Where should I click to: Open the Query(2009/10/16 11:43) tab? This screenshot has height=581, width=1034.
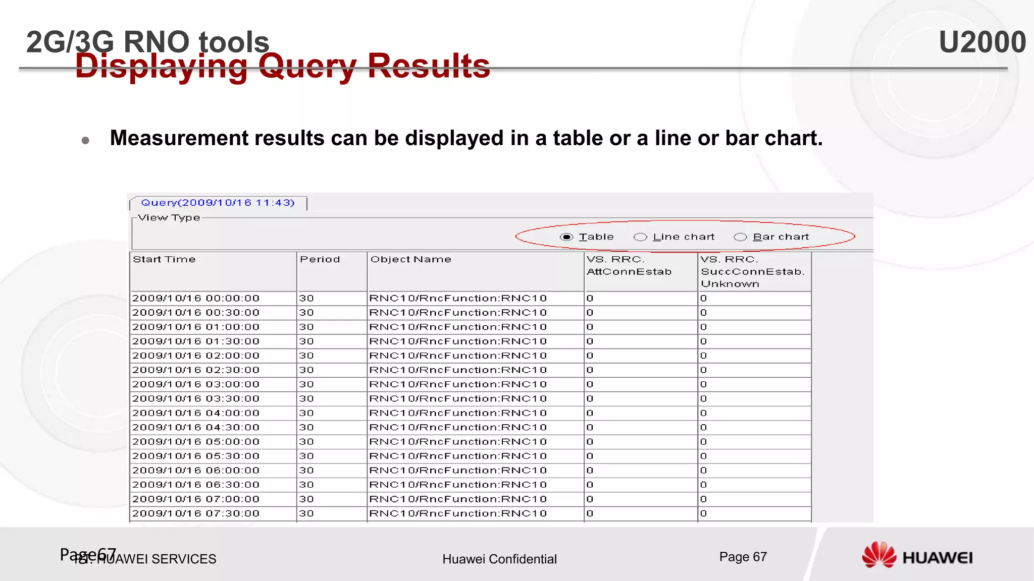[218, 203]
